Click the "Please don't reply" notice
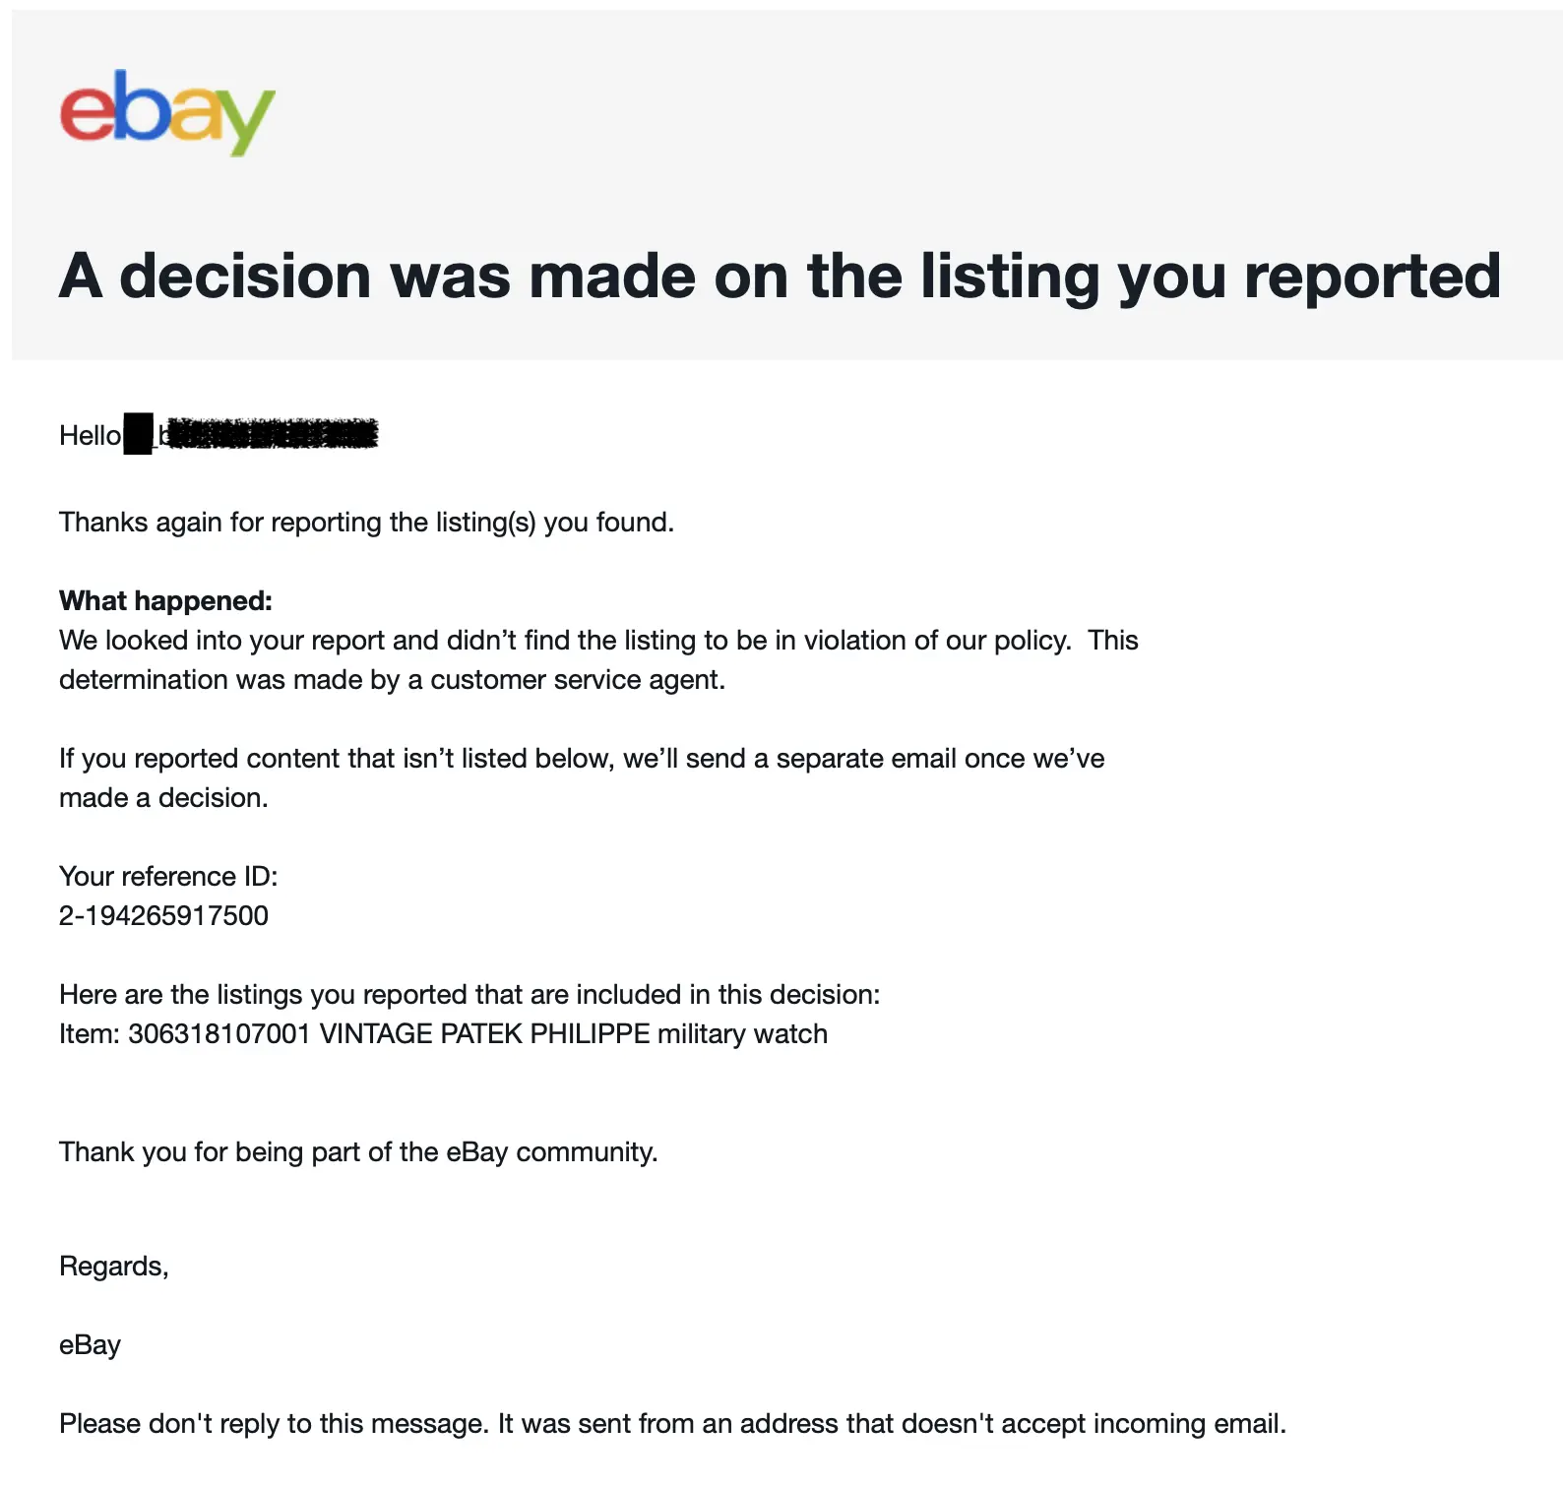The height and width of the screenshot is (1486, 1563). [x=672, y=1423]
